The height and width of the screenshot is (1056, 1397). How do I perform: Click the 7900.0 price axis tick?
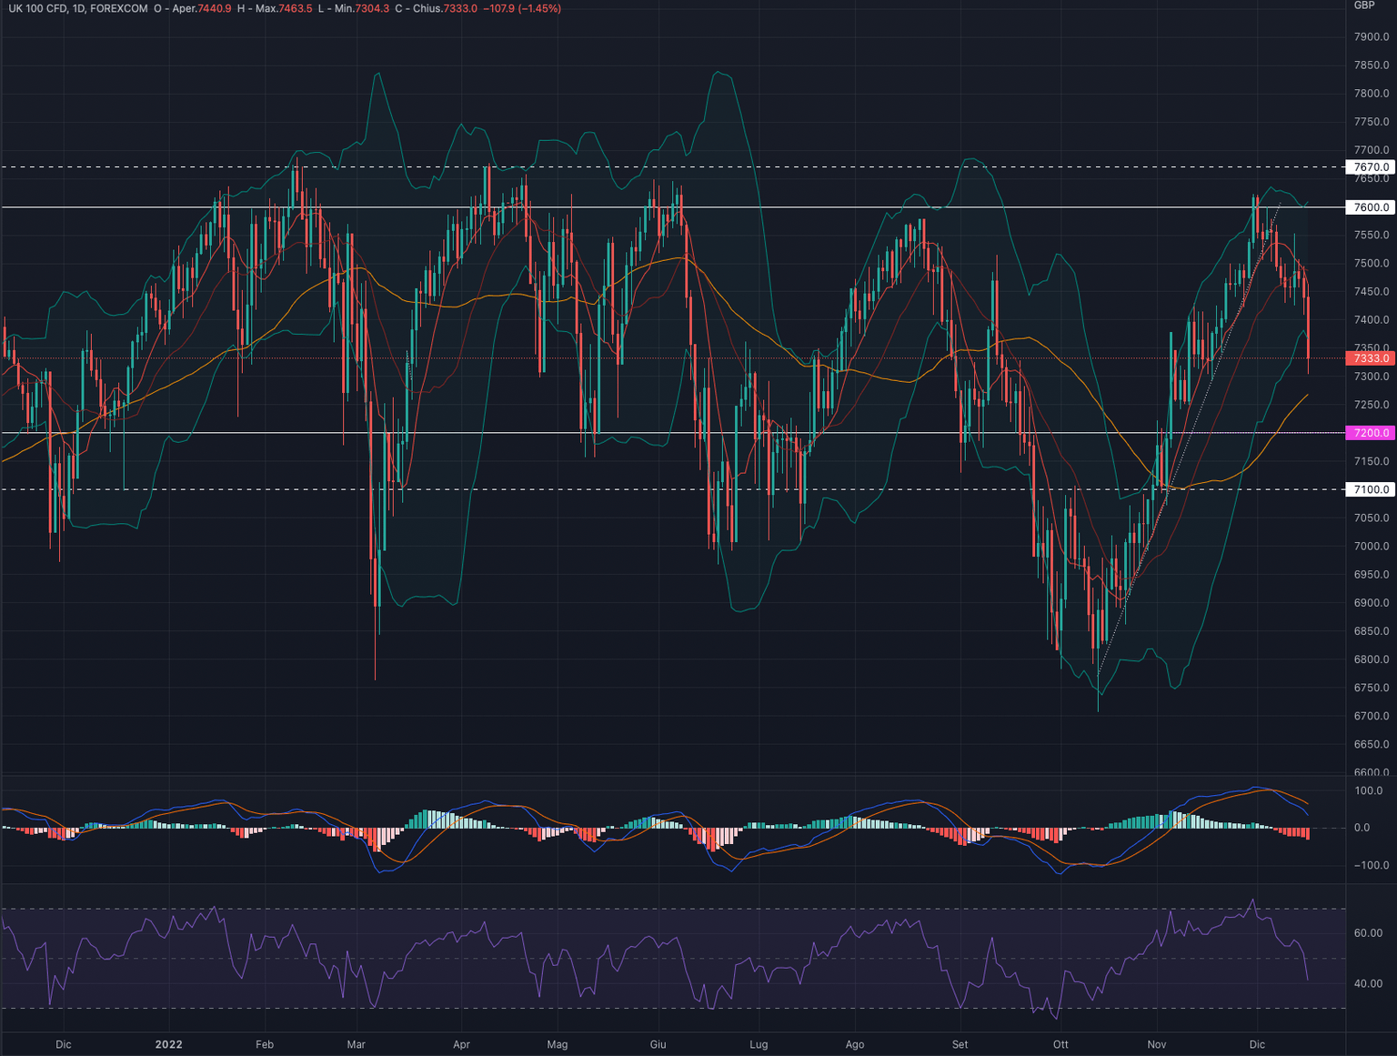click(x=1372, y=36)
